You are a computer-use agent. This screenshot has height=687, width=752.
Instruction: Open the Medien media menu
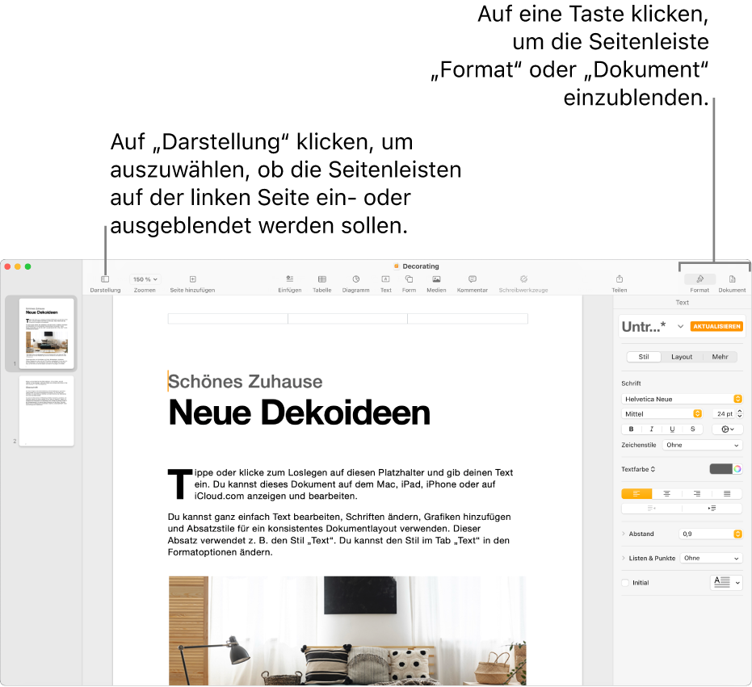point(436,279)
